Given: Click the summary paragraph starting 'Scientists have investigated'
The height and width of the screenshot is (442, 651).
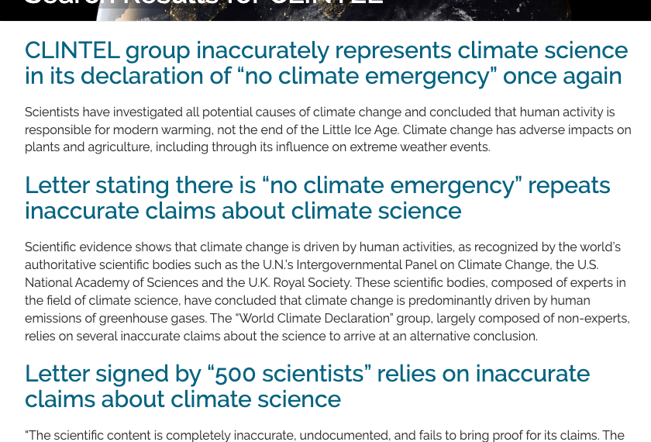Looking at the screenshot, I should pyautogui.click(x=328, y=129).
